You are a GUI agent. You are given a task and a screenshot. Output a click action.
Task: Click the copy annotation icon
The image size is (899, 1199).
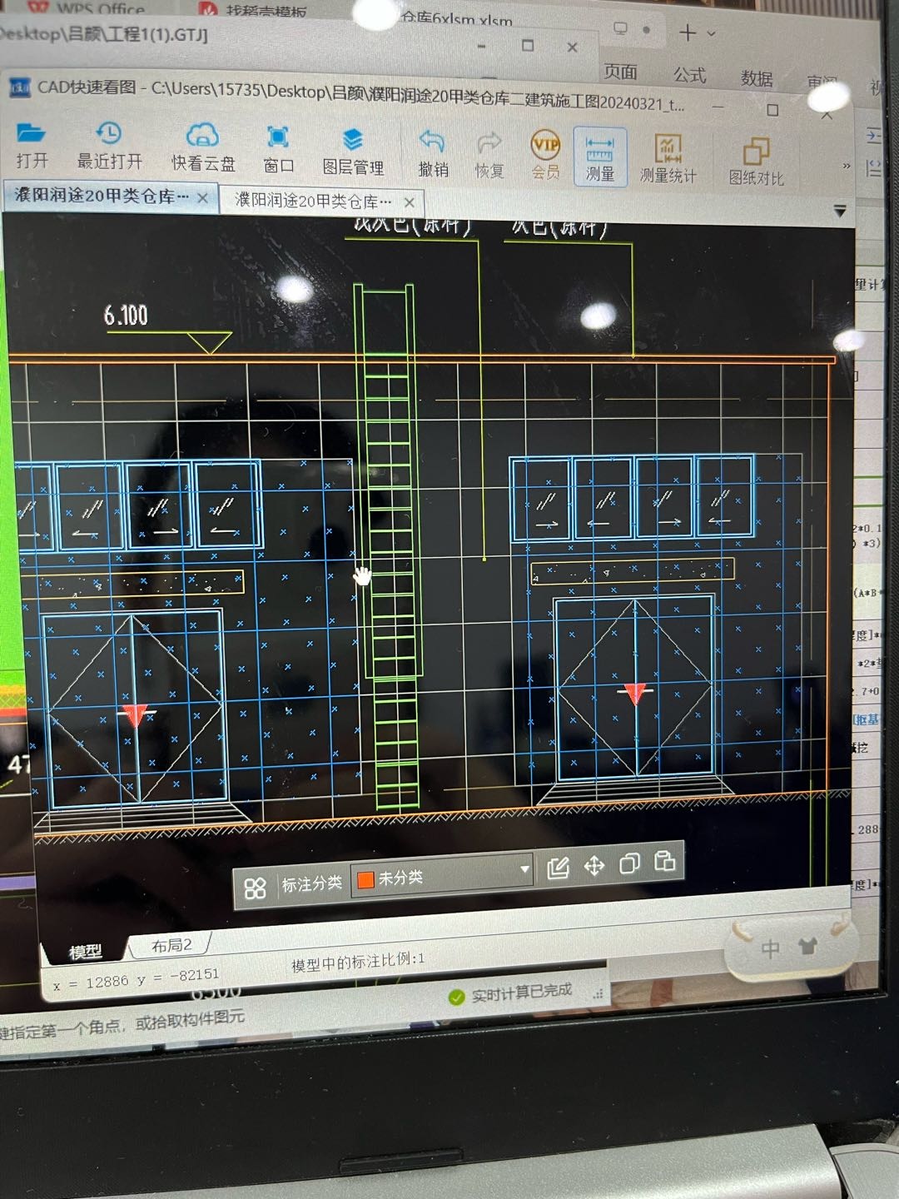click(629, 863)
